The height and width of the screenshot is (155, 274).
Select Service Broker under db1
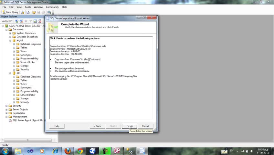pyautogui.click(x=28, y=95)
